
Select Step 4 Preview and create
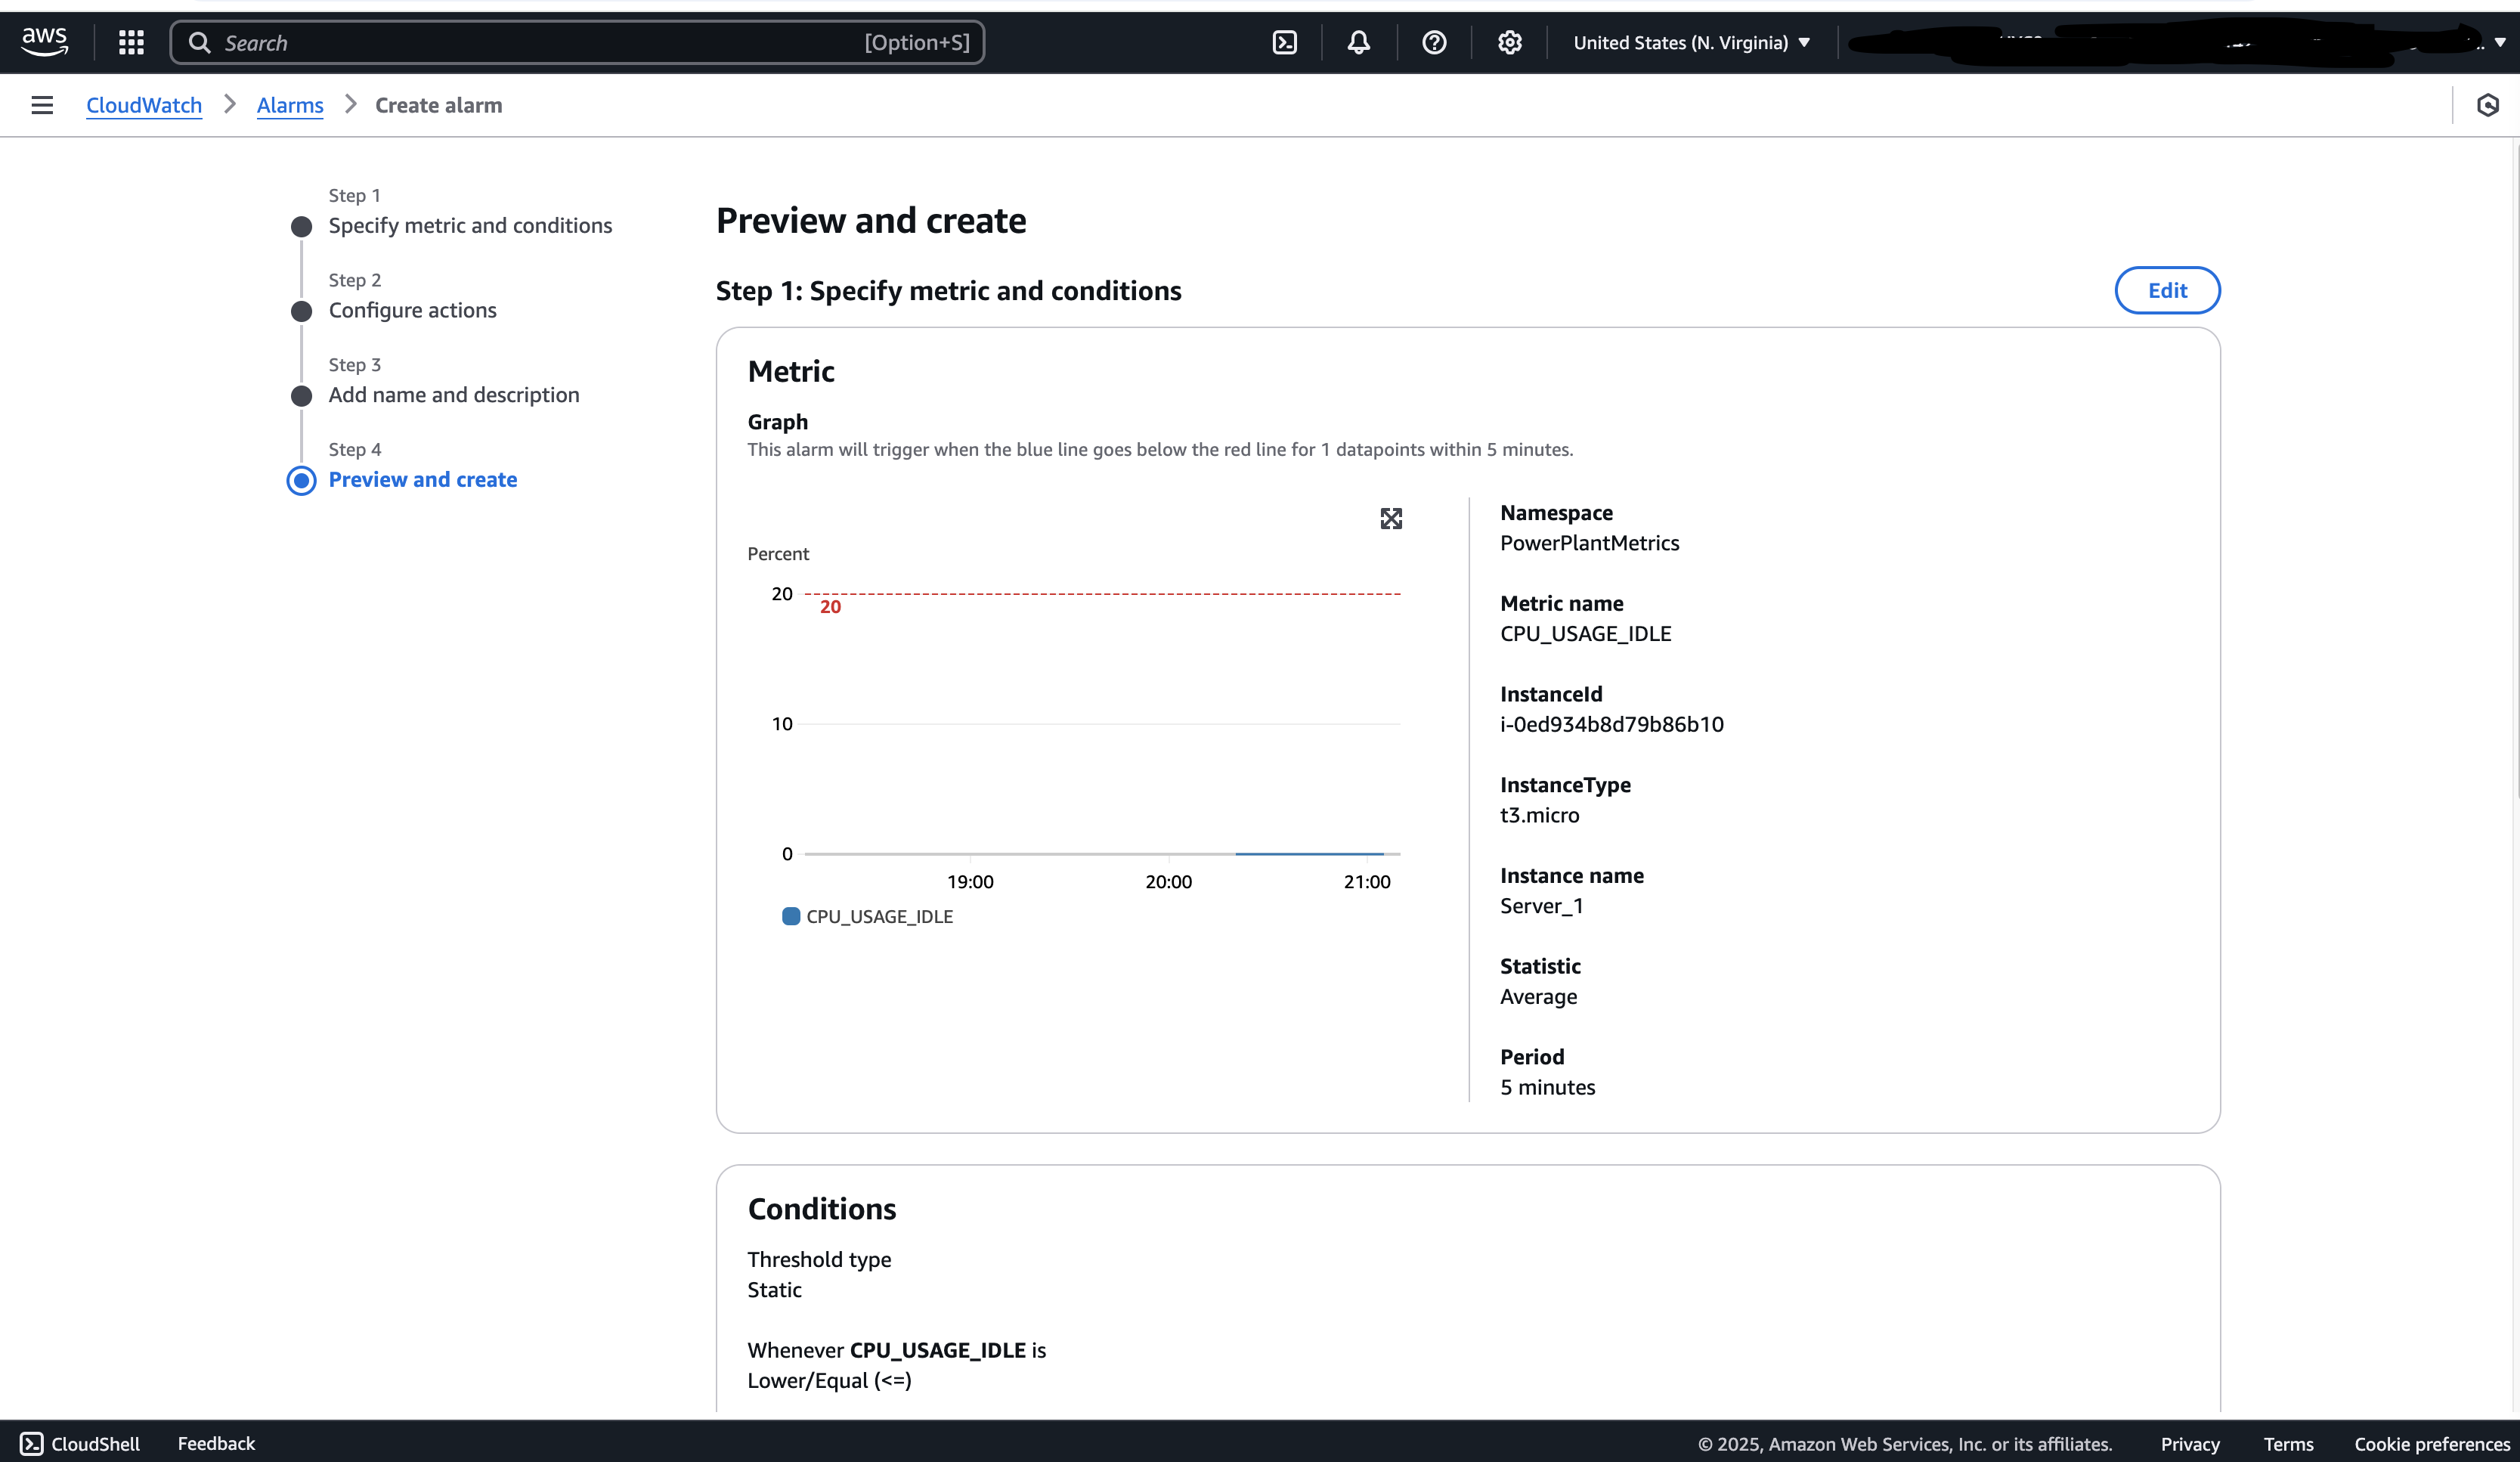pos(423,480)
